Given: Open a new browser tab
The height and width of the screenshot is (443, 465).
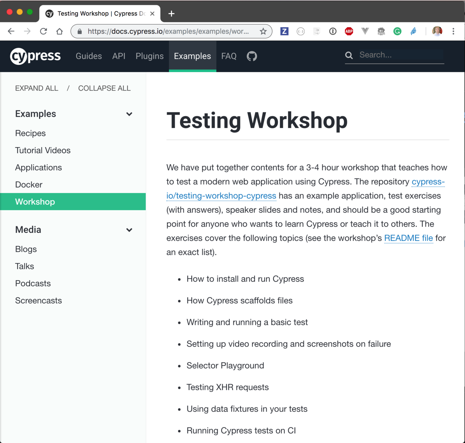Looking at the screenshot, I should click(x=171, y=13).
